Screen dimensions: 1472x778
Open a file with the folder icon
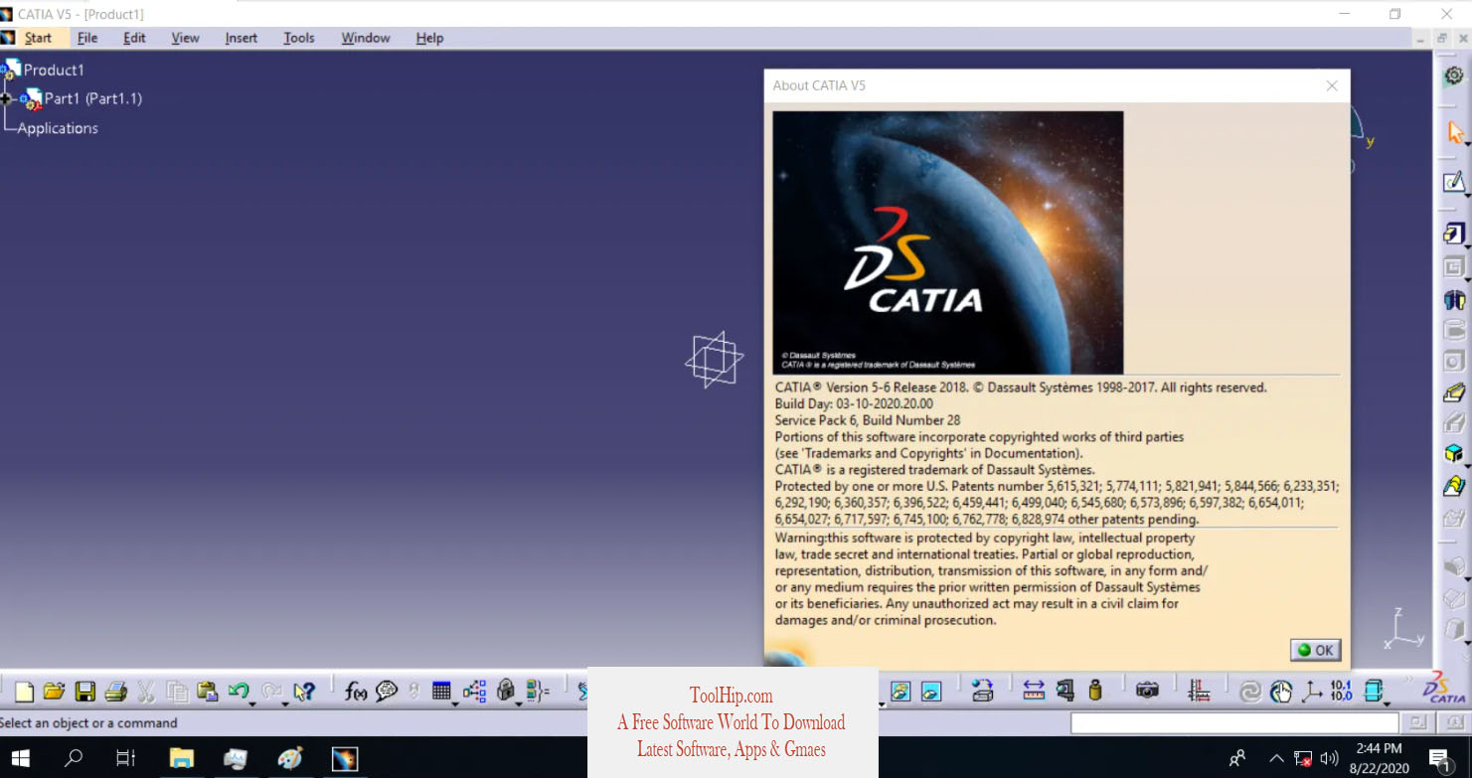[54, 692]
